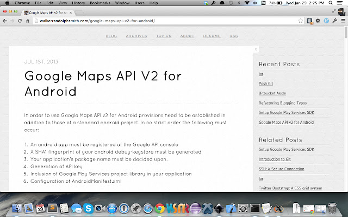
Task: Close the Google Maps API v2 tab
Action: pyautogui.click(x=71, y=12)
